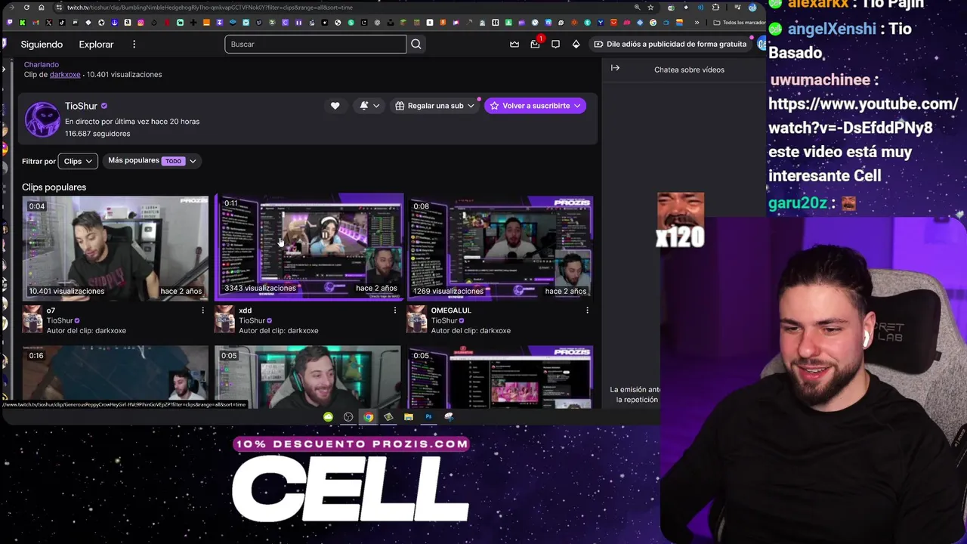Open the Explorar tab
This screenshot has height=544, width=967.
point(96,44)
